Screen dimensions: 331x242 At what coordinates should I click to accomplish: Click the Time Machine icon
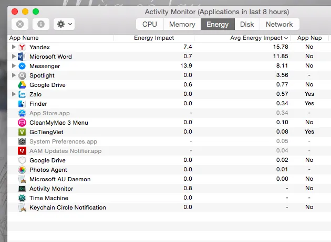click(22, 198)
